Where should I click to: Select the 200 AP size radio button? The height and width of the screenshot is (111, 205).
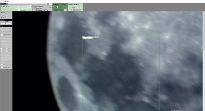7,51
